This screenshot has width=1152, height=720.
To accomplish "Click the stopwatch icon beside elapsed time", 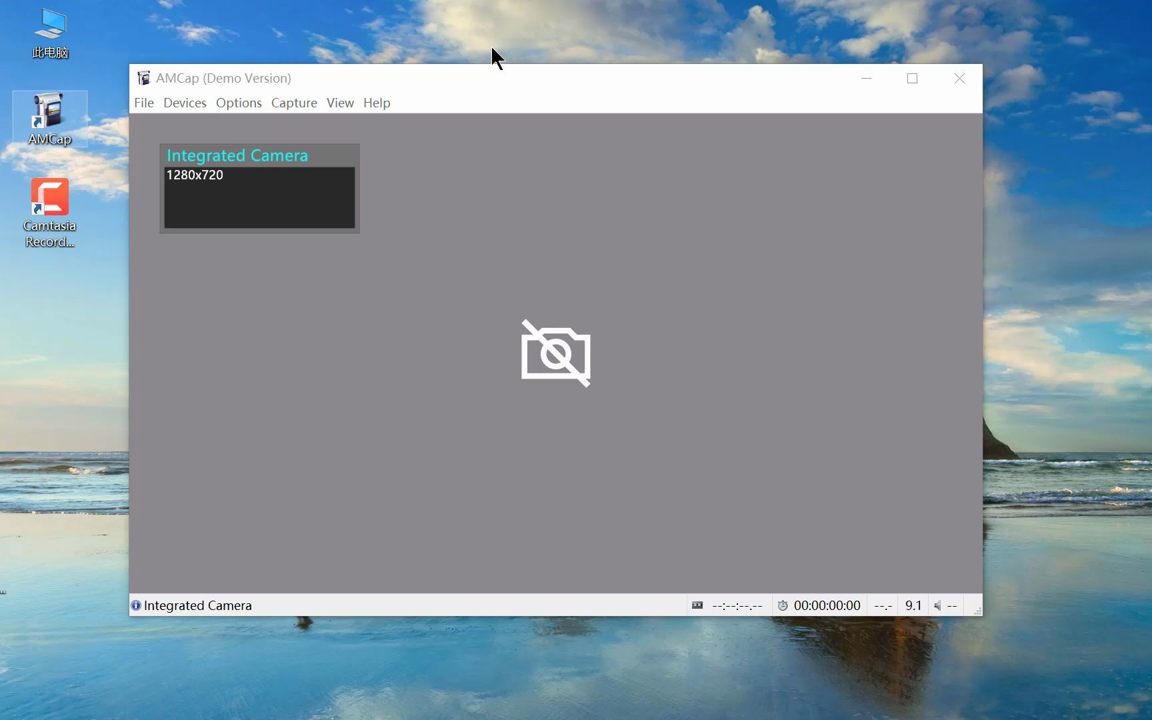I will [783, 605].
